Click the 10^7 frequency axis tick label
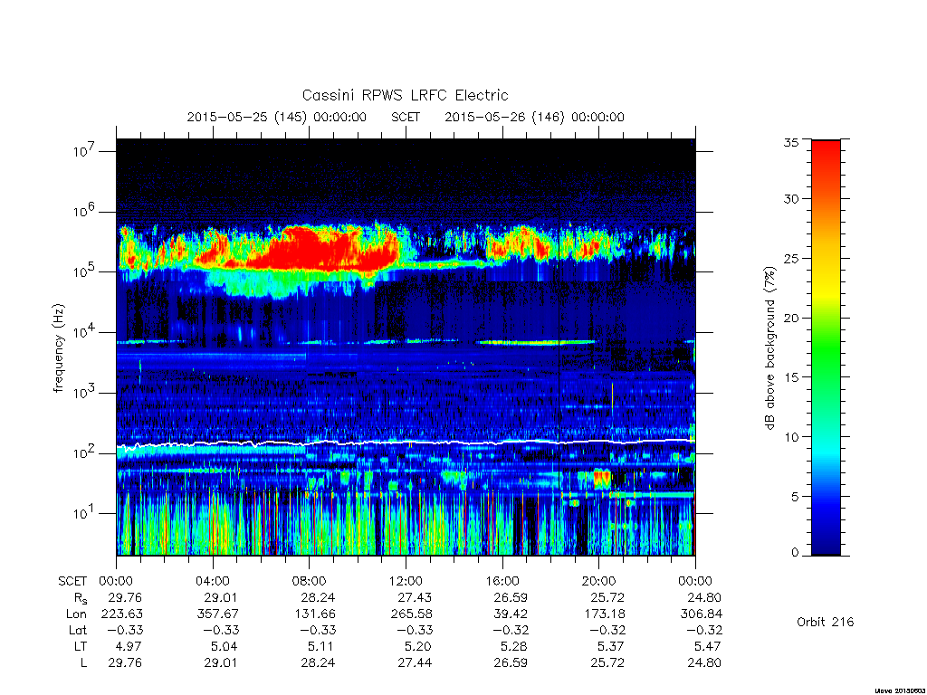The height and width of the screenshot is (695, 927). coord(84,151)
